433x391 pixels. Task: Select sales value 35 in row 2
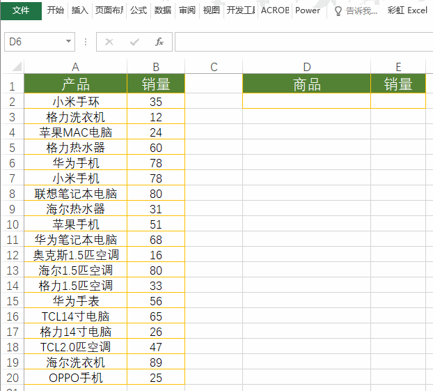(156, 102)
